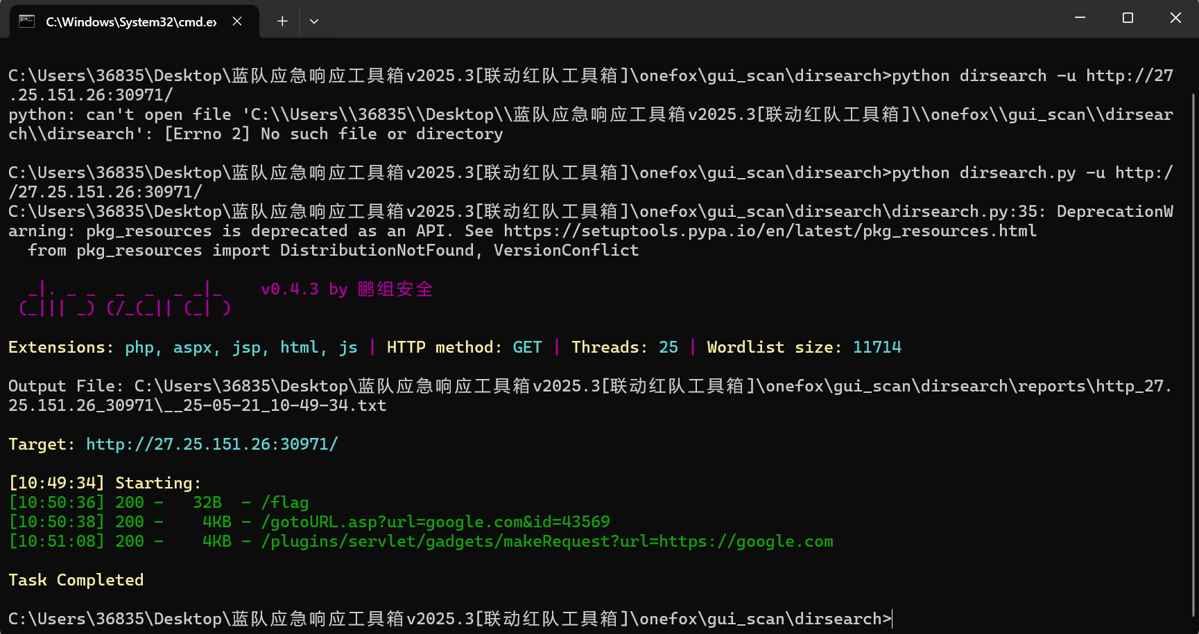The height and width of the screenshot is (634, 1199).
Task: Click the dirsearch ASCII art banner
Action: click(125, 299)
